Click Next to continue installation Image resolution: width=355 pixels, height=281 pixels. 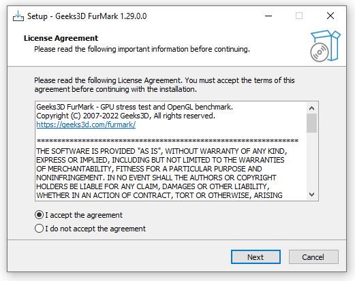(x=256, y=257)
